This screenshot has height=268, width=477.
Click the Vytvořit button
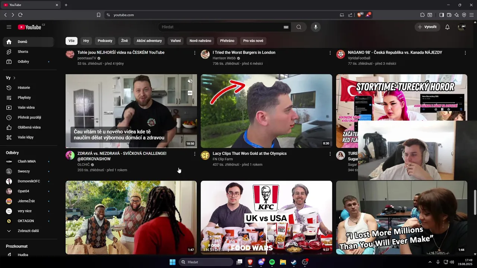click(x=427, y=27)
